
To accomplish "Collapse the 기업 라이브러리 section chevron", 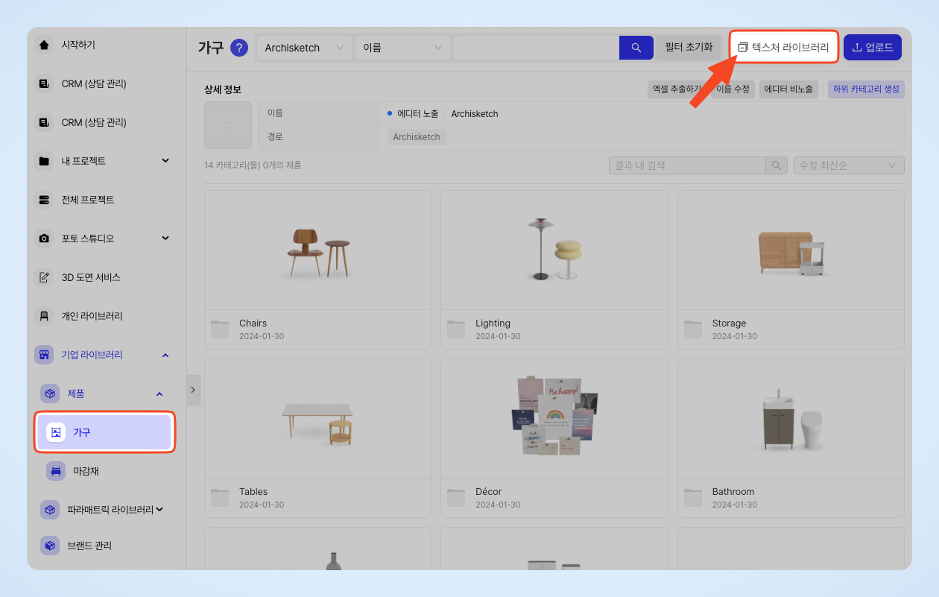I will (x=165, y=355).
